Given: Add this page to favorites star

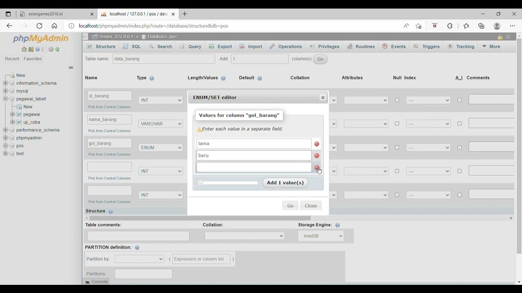Looking at the screenshot, I should click(x=418, y=26).
